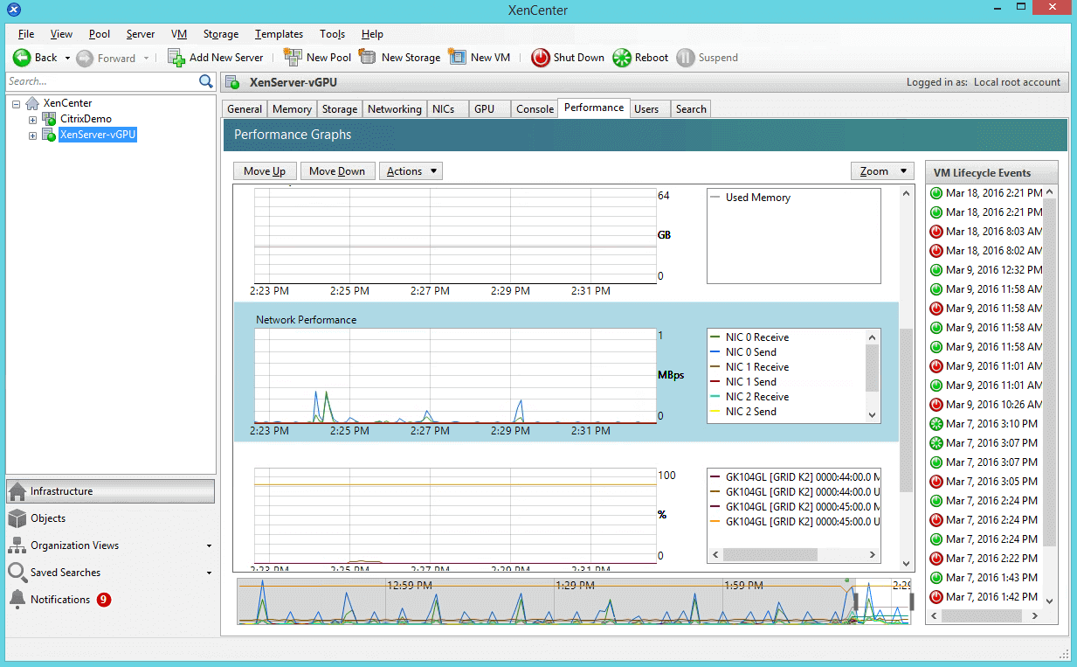Open the Storage tab
The image size is (1077, 667).
(339, 109)
